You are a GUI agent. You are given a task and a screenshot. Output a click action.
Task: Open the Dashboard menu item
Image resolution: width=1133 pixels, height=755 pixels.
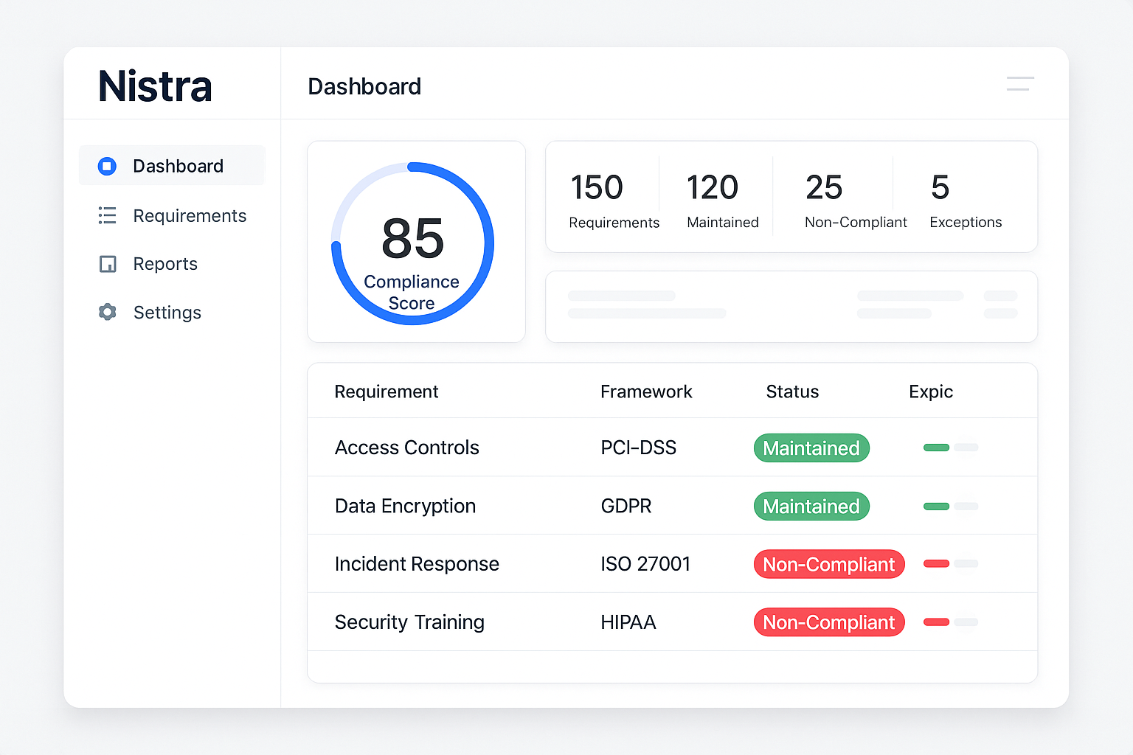(177, 166)
